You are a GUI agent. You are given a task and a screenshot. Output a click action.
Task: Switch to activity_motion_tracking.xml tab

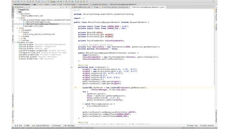point(116,7)
